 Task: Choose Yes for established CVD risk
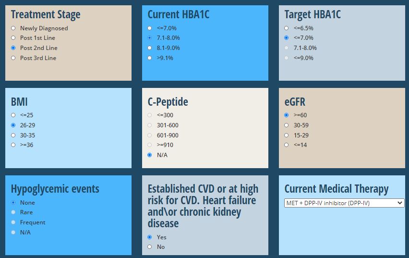[149, 237]
